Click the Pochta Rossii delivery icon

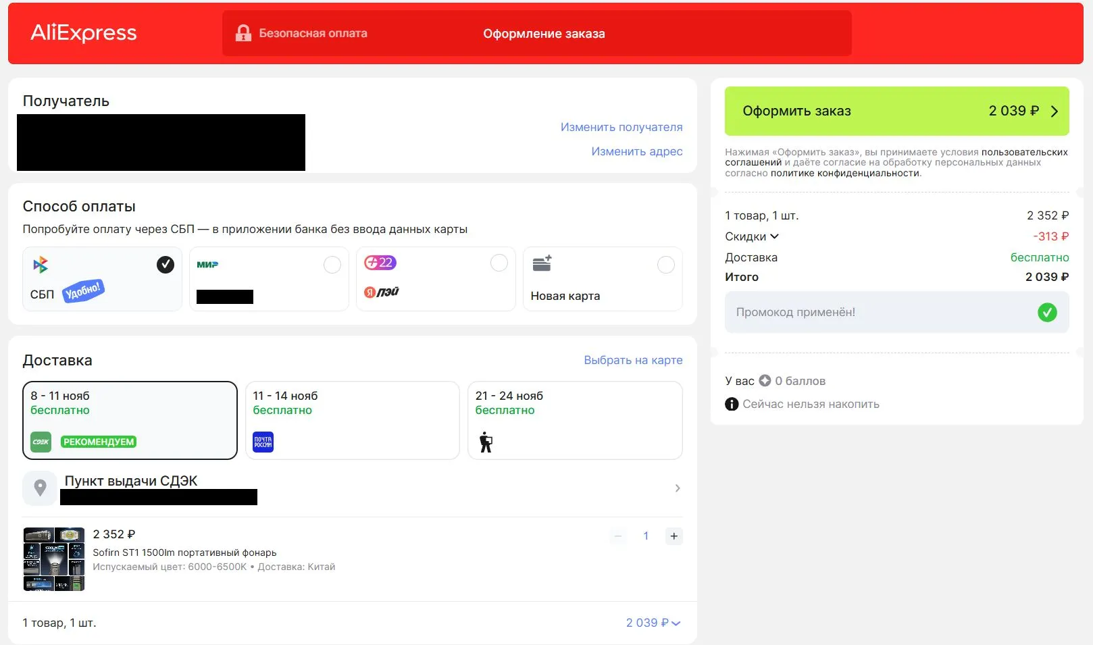pos(263,442)
